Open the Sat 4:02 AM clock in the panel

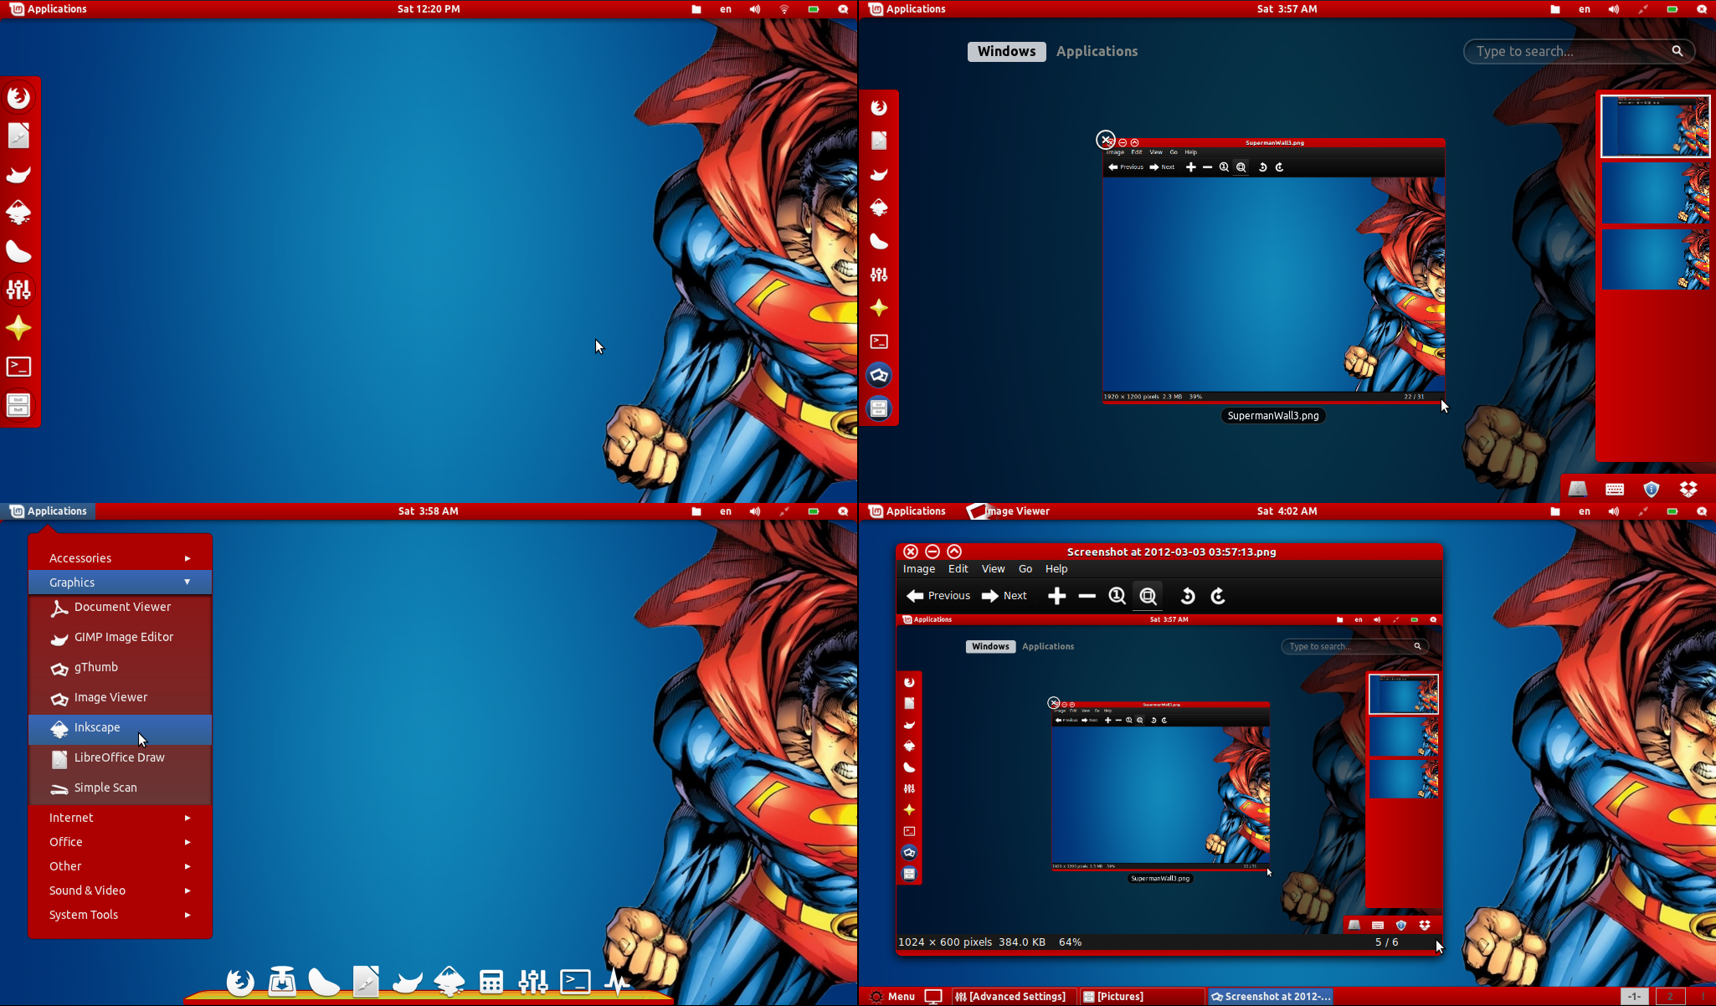pyautogui.click(x=1287, y=511)
